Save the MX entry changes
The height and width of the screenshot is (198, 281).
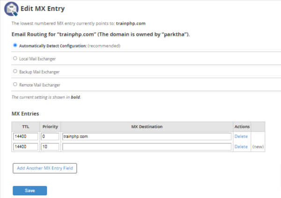pyautogui.click(x=30, y=191)
